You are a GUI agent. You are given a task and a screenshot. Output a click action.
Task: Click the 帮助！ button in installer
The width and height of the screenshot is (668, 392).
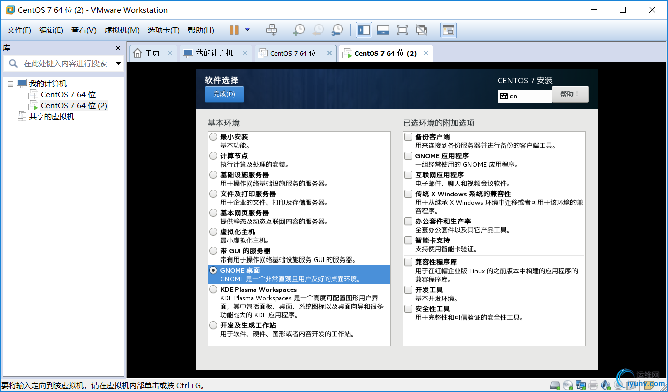(x=570, y=94)
